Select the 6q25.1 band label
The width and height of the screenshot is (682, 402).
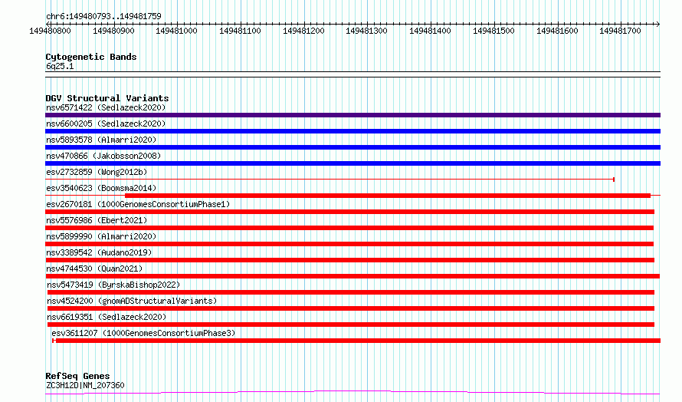(x=60, y=66)
